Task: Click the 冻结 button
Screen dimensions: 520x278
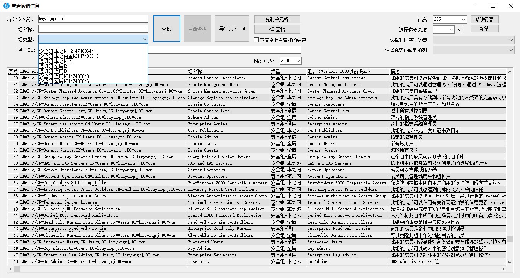Action: (484, 29)
